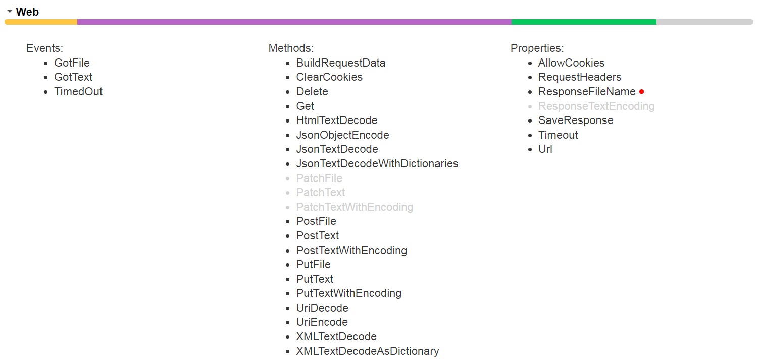Select the XMLTextDecodeAsDictionary method
Screen dimensions: 759x362
point(368,351)
